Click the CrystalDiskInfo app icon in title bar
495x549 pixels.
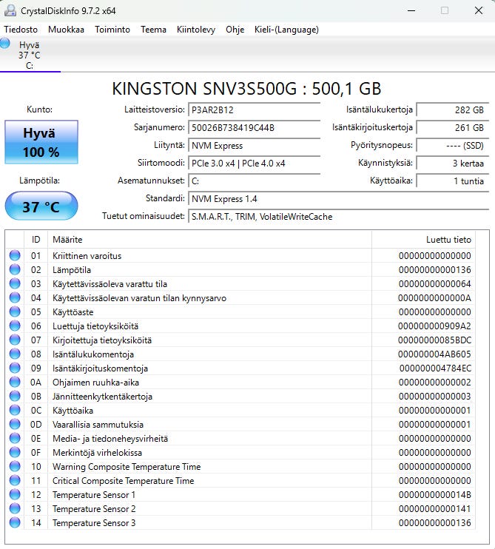(x=10, y=10)
